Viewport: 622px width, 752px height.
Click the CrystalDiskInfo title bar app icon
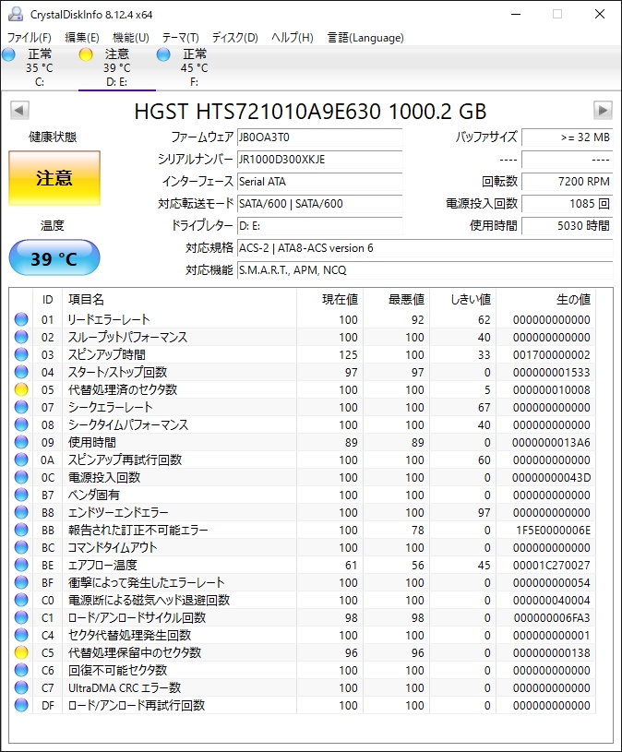[x=16, y=14]
